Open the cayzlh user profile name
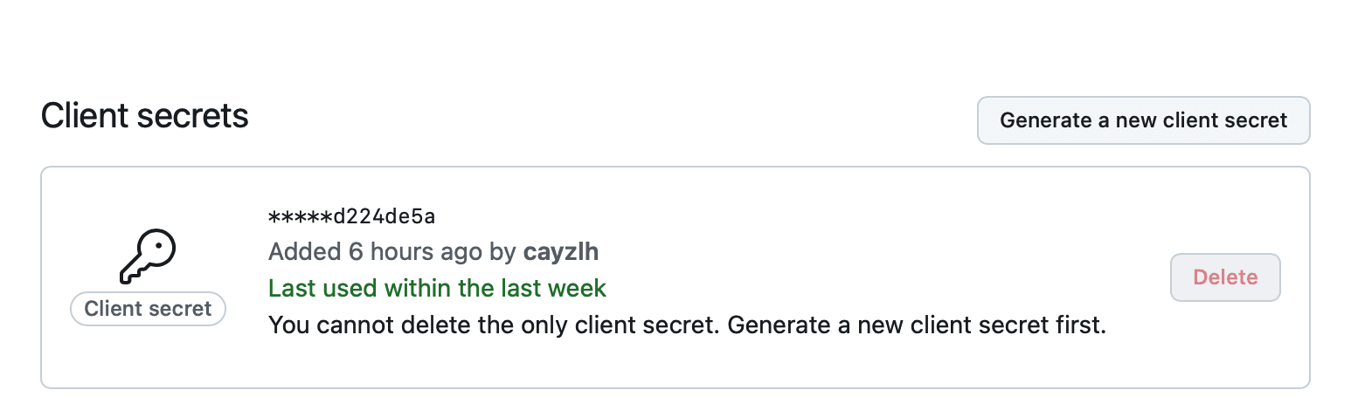Image resolution: width=1351 pixels, height=417 pixels. [x=561, y=252]
